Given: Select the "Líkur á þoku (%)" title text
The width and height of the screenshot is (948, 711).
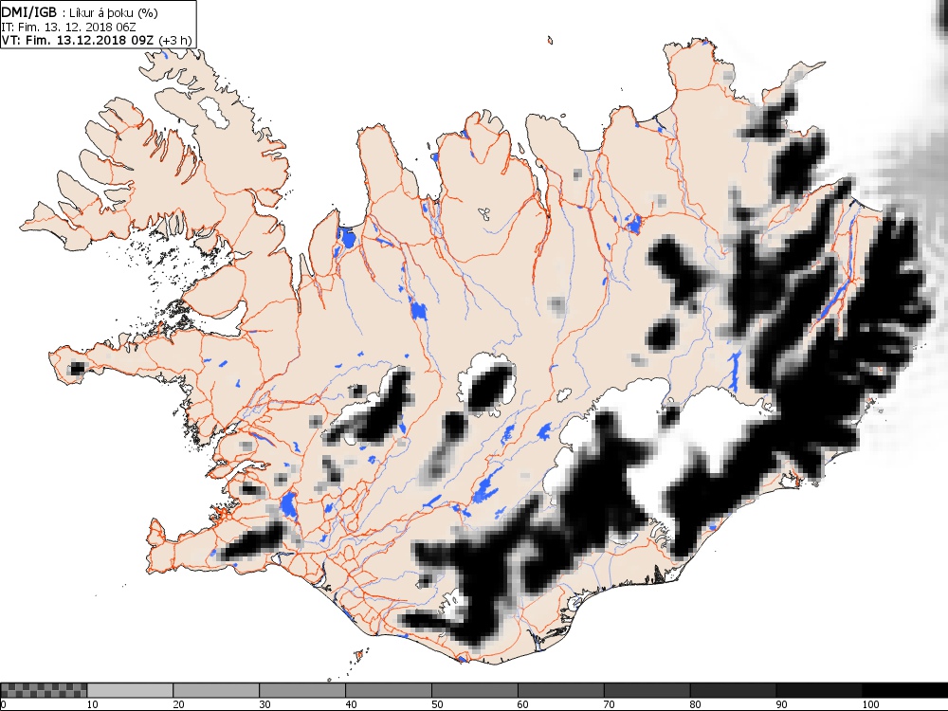Looking at the screenshot, I should pos(114,13).
